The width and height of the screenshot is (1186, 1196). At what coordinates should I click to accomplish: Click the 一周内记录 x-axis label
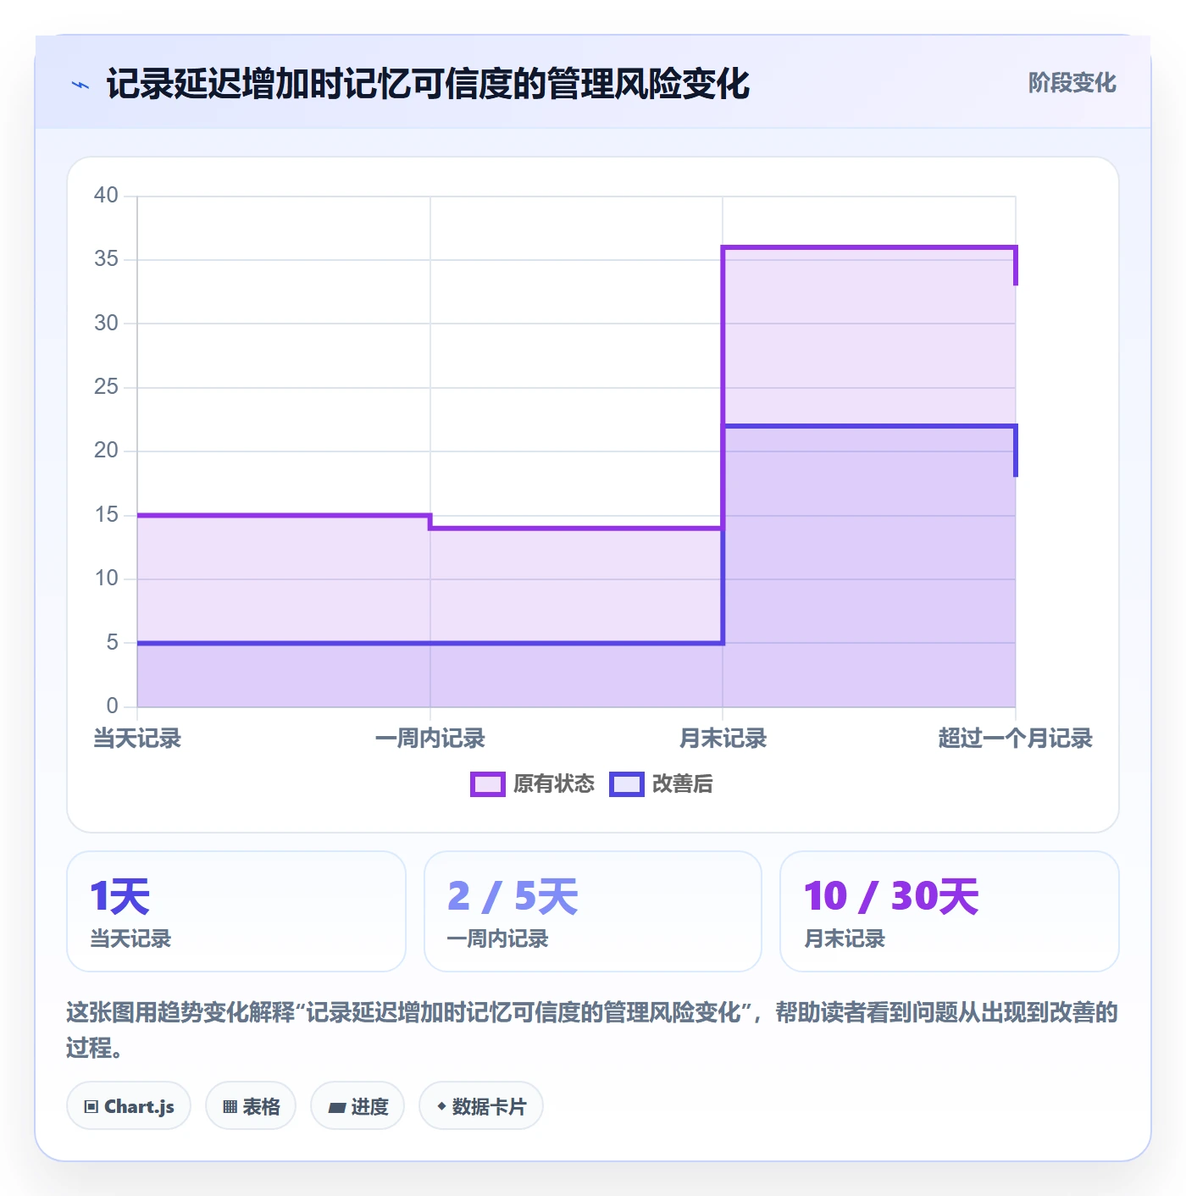430,739
